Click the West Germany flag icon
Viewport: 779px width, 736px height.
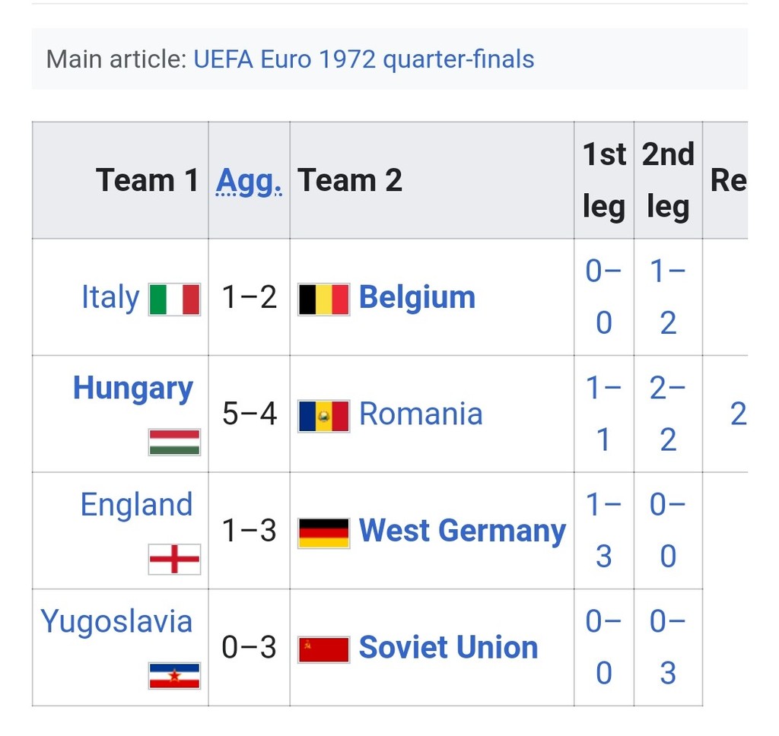click(x=324, y=532)
